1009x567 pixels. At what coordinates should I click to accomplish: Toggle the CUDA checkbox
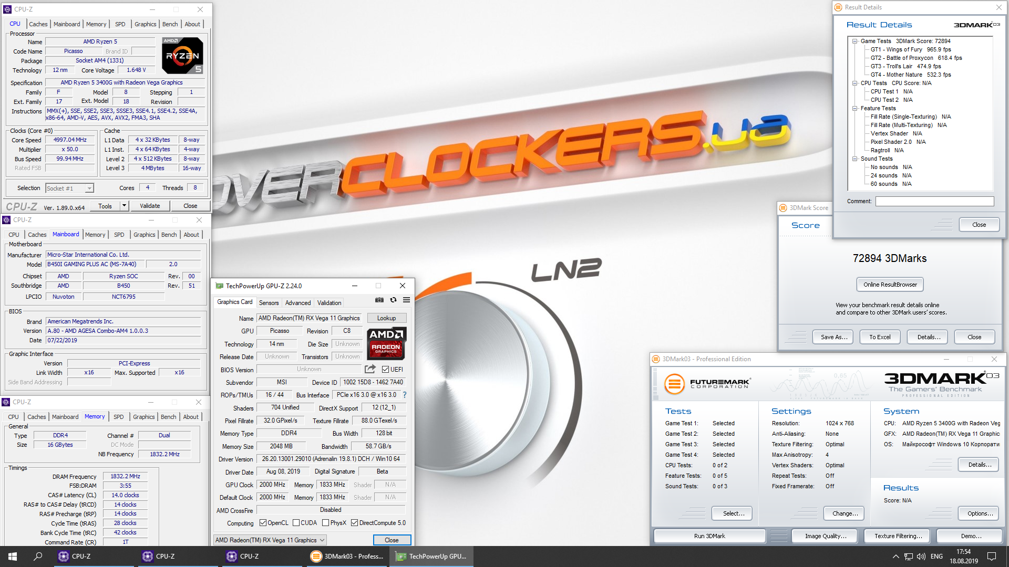tap(296, 523)
